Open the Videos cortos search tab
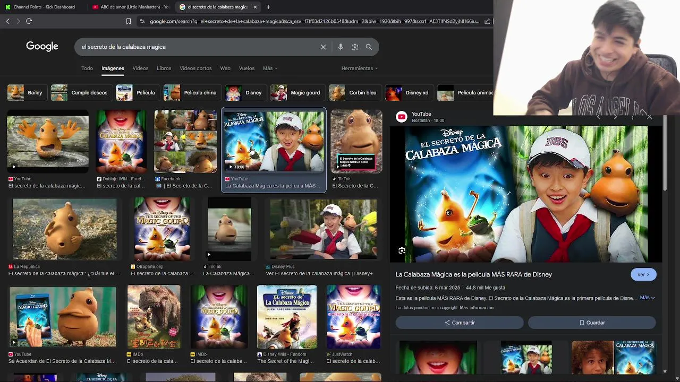This screenshot has width=680, height=382. (x=195, y=68)
